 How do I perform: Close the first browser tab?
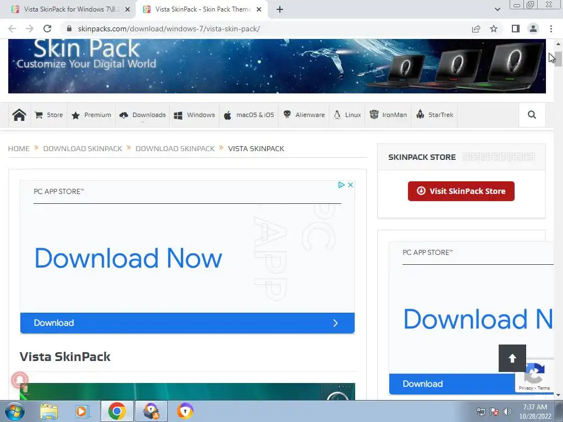click(x=128, y=9)
